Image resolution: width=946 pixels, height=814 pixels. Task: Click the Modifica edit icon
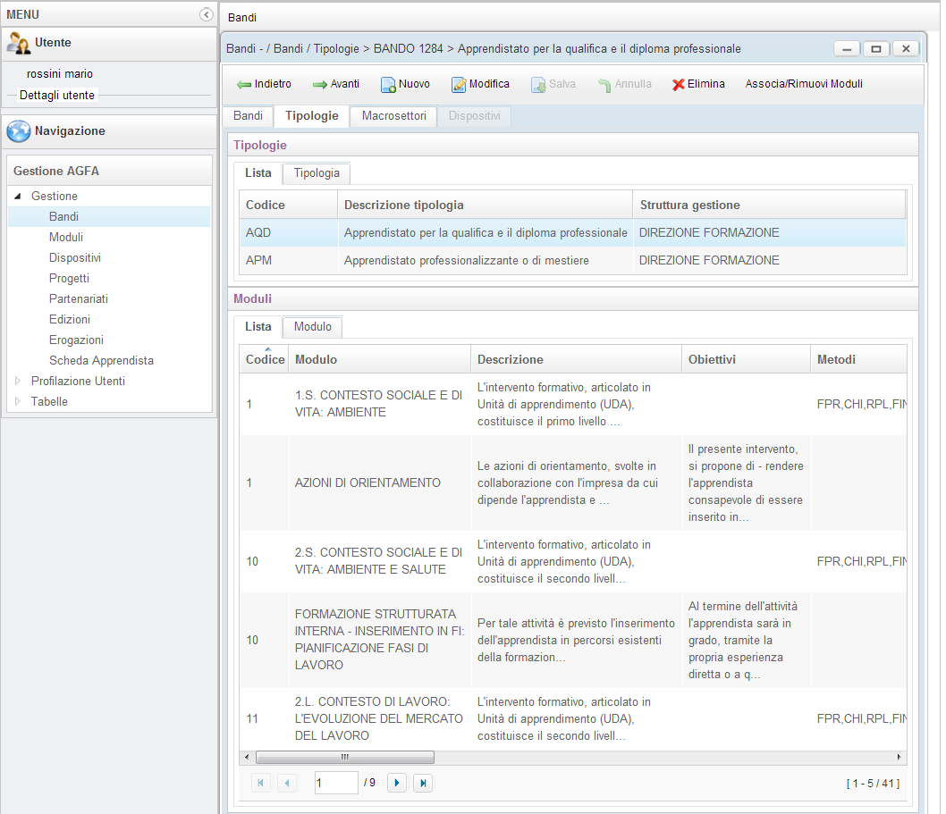coord(459,85)
